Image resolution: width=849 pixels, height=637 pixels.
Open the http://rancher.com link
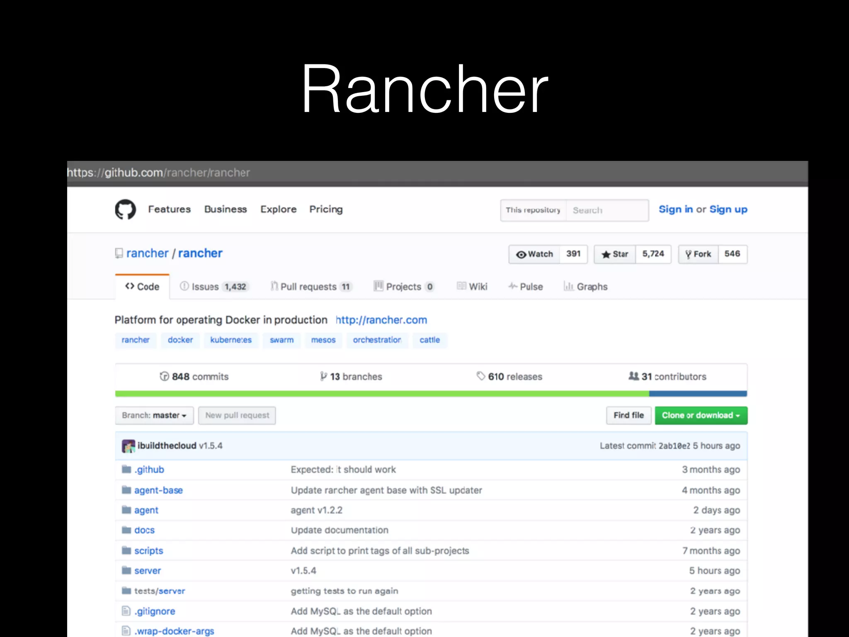381,320
